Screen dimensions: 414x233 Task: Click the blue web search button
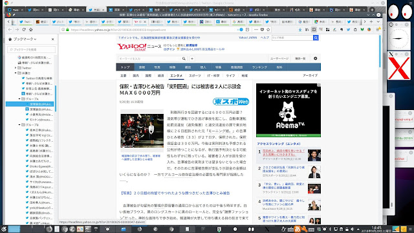pos(316,38)
